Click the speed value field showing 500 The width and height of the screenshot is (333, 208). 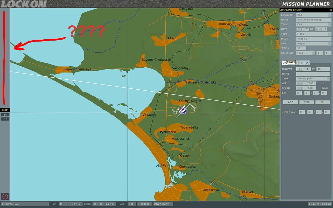(310, 88)
